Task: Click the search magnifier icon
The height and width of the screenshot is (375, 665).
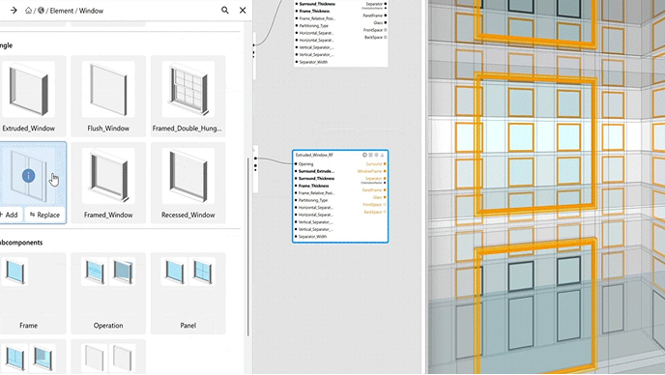Action: click(225, 11)
